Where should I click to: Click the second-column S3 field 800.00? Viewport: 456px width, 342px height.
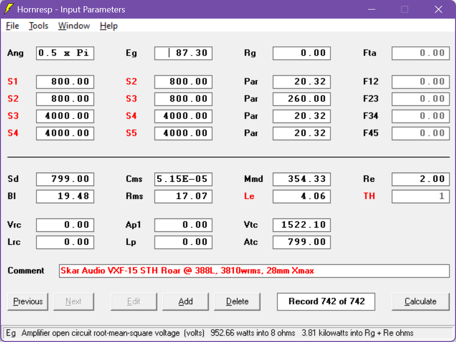[x=184, y=99]
